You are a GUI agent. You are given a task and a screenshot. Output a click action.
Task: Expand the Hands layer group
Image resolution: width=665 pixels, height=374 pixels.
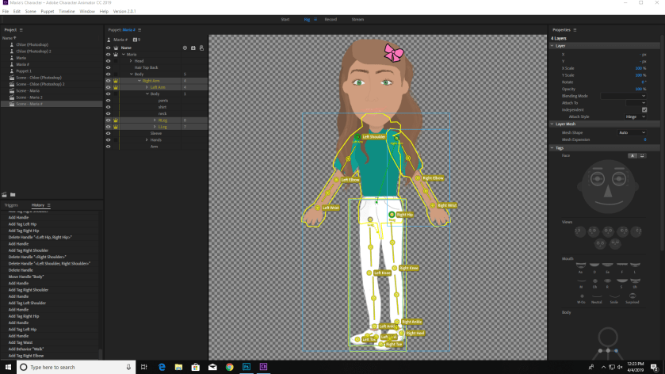click(147, 140)
